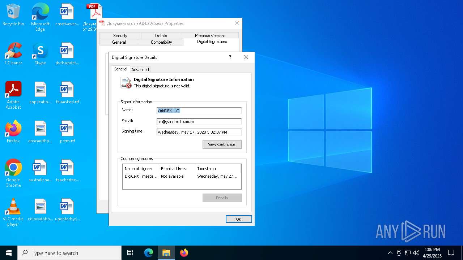Click the E-mail address column header
The width and height of the screenshot is (463, 260).
click(177, 169)
